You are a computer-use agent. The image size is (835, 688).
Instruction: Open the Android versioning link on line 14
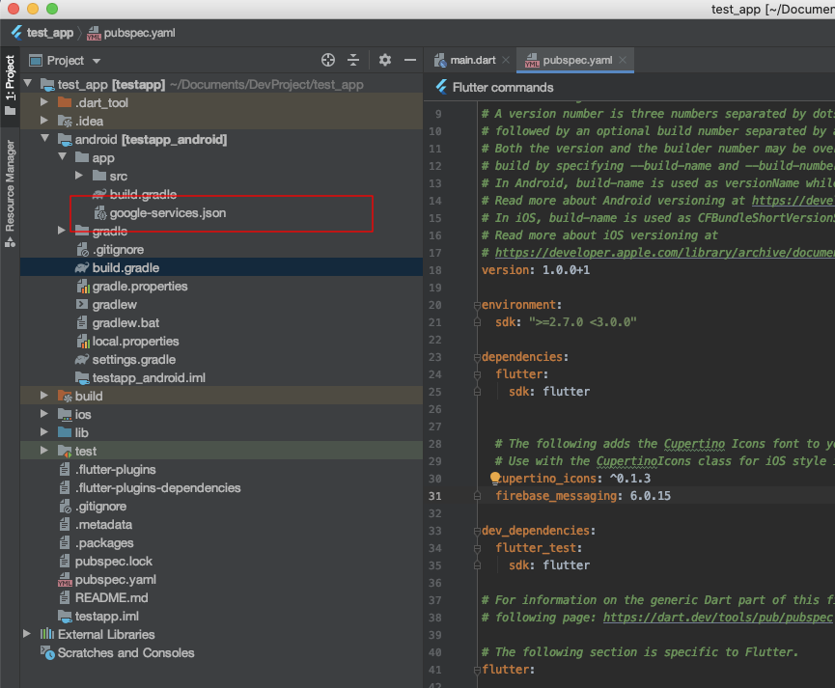click(793, 200)
